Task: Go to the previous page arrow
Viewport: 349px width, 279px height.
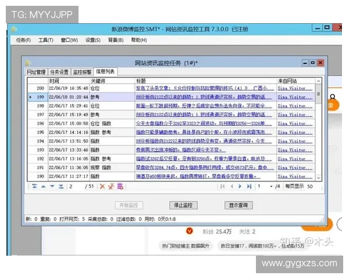Action: click(x=232, y=187)
